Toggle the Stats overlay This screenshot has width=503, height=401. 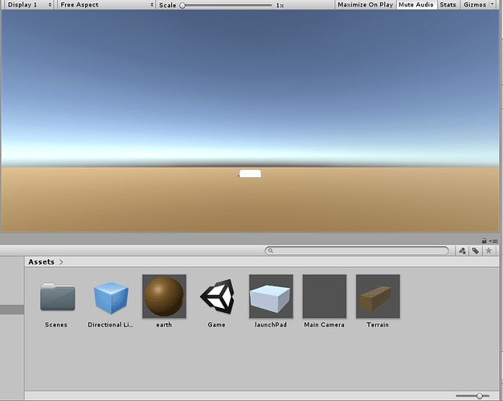click(448, 5)
